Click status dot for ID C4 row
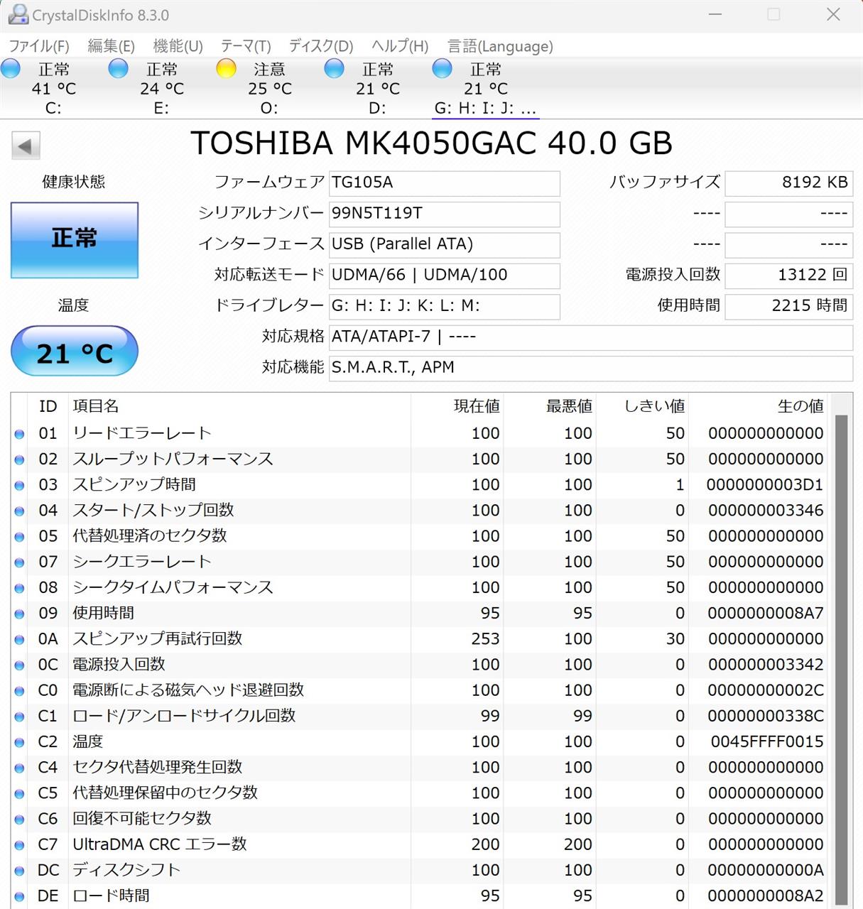This screenshot has height=909, width=863. click(x=19, y=768)
